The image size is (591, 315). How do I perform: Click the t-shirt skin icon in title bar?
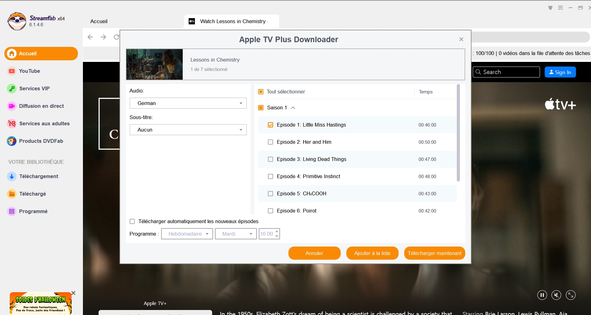tap(550, 8)
